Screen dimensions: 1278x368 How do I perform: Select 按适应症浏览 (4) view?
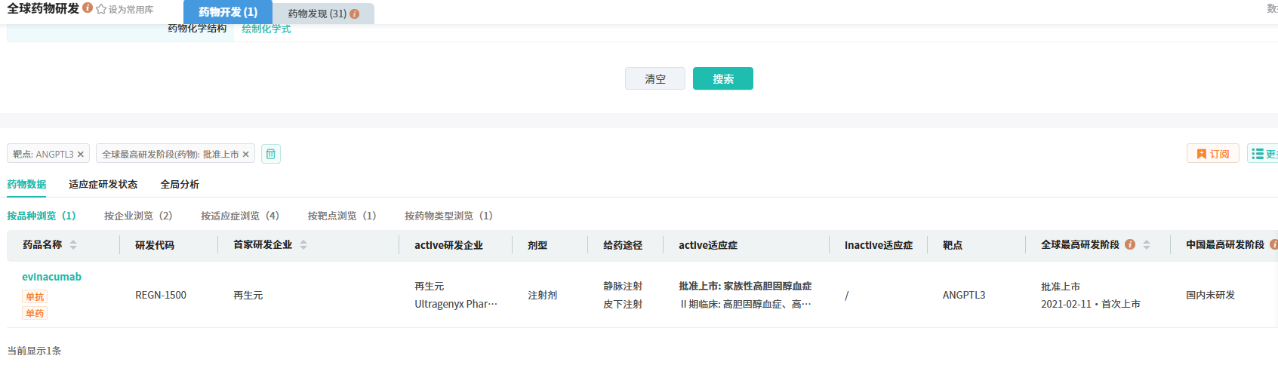240,216
